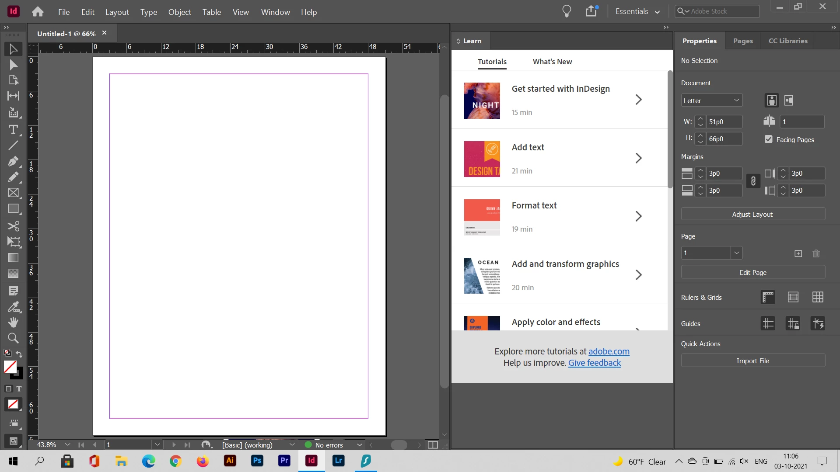
Task: Toggle the link margins chain icon
Action: [x=753, y=181]
